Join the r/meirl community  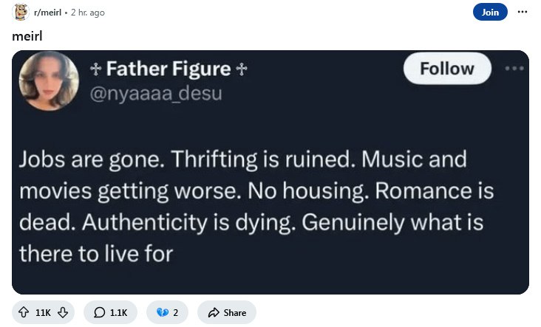click(x=490, y=12)
